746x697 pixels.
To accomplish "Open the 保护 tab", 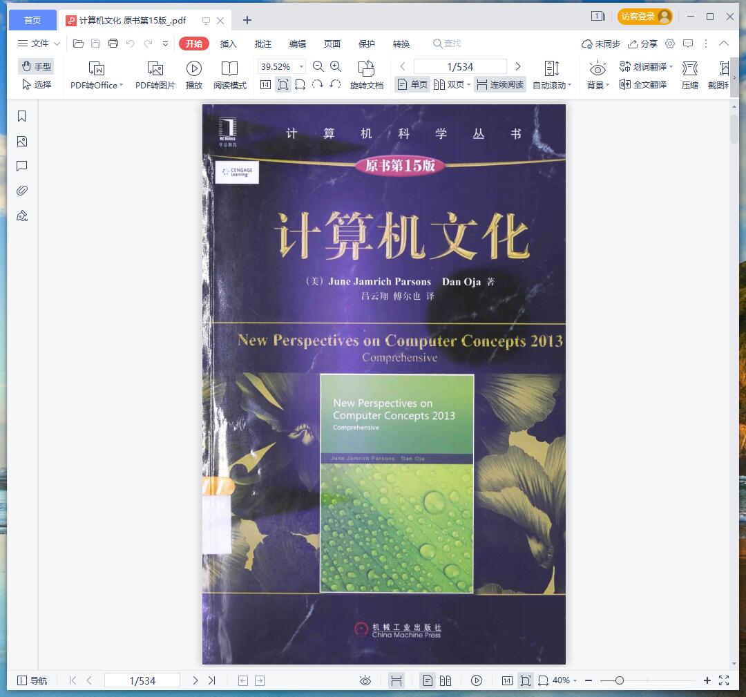I will pyautogui.click(x=366, y=44).
